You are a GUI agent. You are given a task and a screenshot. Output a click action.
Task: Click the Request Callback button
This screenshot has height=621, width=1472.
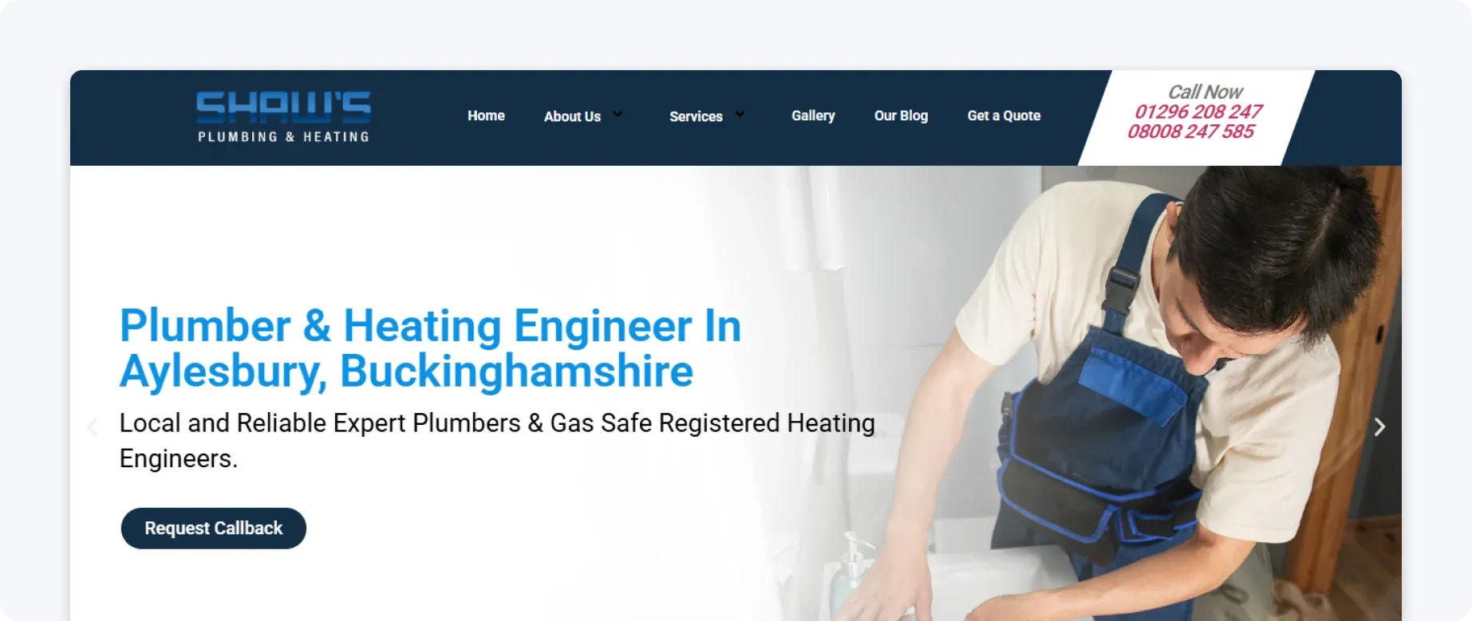tap(214, 529)
